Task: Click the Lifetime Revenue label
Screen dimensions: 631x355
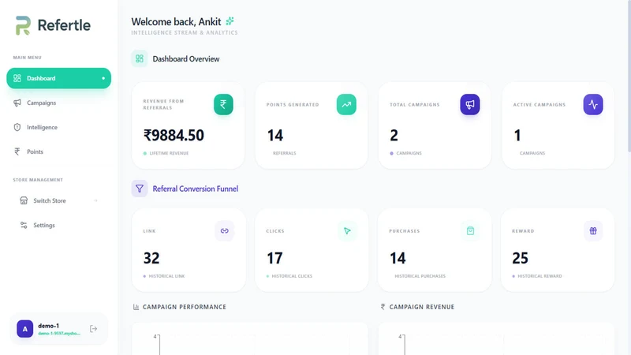Action: [x=169, y=153]
